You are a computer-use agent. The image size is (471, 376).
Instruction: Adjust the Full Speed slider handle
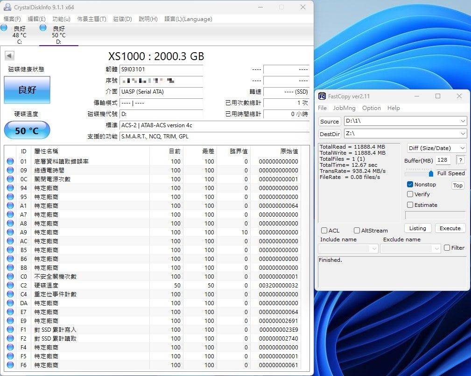click(x=431, y=173)
